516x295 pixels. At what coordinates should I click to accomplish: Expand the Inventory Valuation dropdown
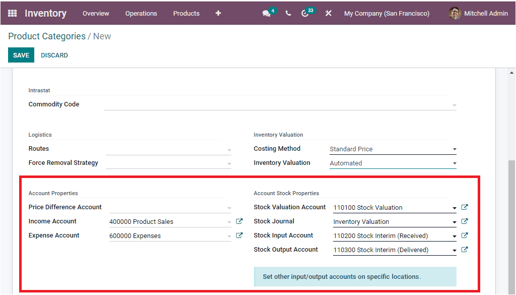(x=454, y=163)
